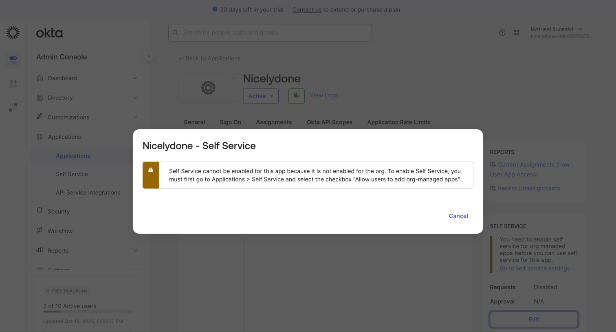616x332 pixels.
Task: Switch to the General tab
Action: [194, 122]
